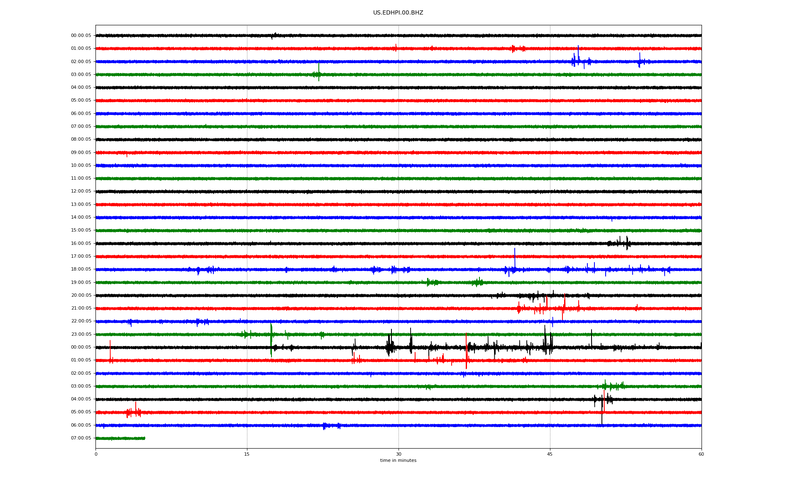Click the 22:00:05 blue trace label

tap(81, 321)
